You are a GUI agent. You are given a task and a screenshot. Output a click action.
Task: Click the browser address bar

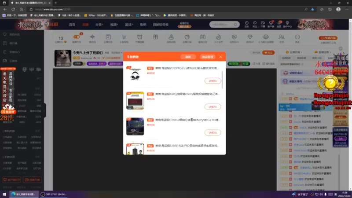coord(166,9)
